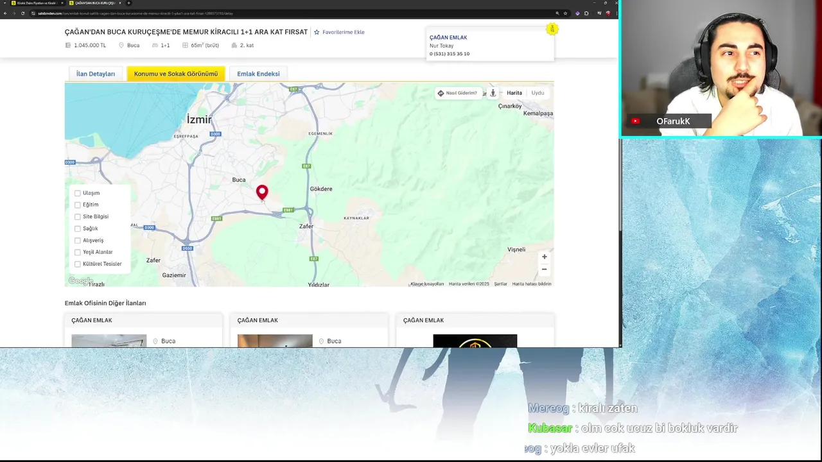The width and height of the screenshot is (822, 462).
Task: Click the Nasıl Giderim? directions button
Action: tap(457, 93)
